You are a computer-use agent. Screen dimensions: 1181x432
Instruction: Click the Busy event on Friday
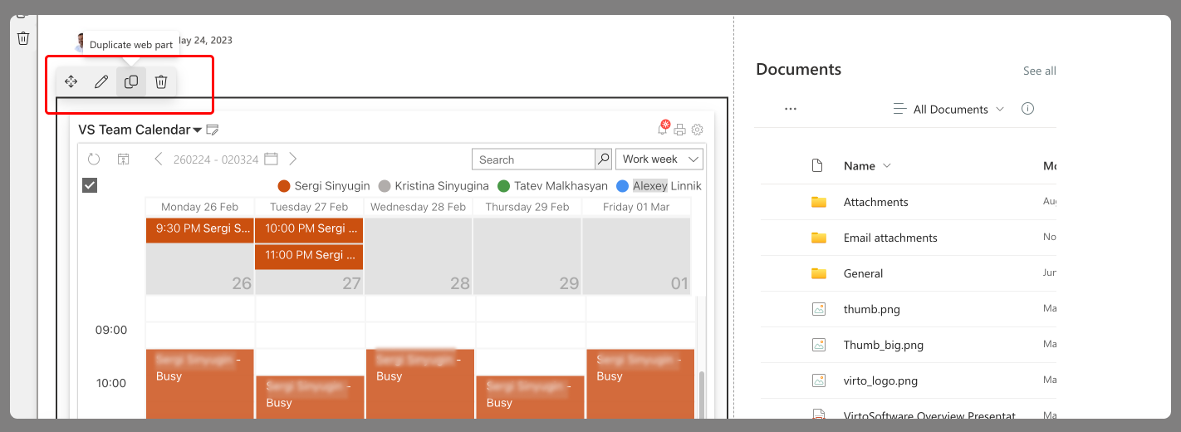click(x=640, y=384)
